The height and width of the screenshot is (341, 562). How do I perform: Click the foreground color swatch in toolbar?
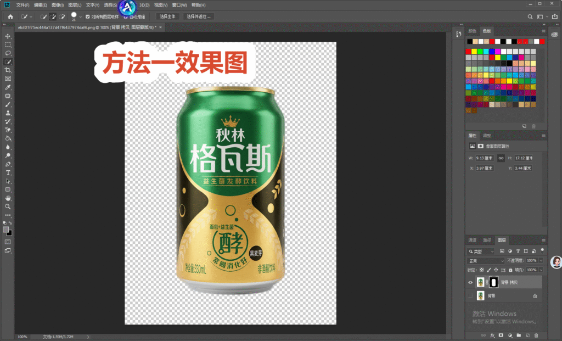click(x=5, y=230)
